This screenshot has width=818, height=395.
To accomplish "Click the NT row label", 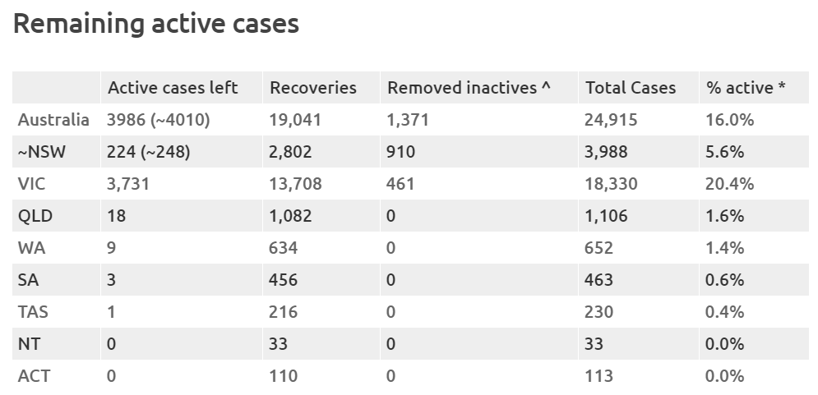I will click(30, 344).
